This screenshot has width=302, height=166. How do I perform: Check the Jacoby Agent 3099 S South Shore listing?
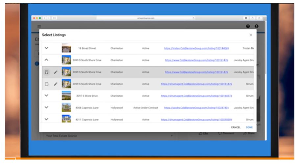(46, 72)
